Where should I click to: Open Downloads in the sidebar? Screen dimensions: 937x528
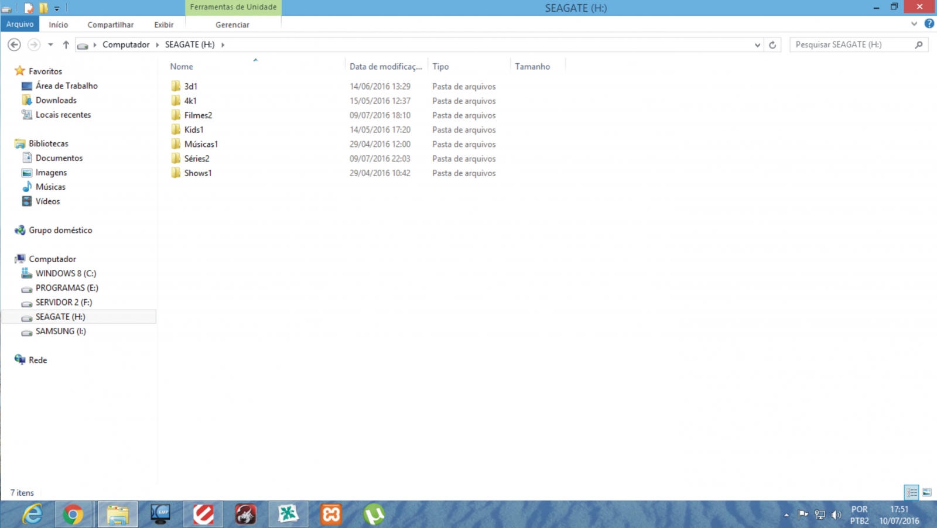[x=56, y=100]
